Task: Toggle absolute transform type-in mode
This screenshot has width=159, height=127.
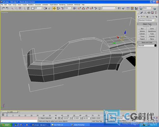Action: click(59, 118)
